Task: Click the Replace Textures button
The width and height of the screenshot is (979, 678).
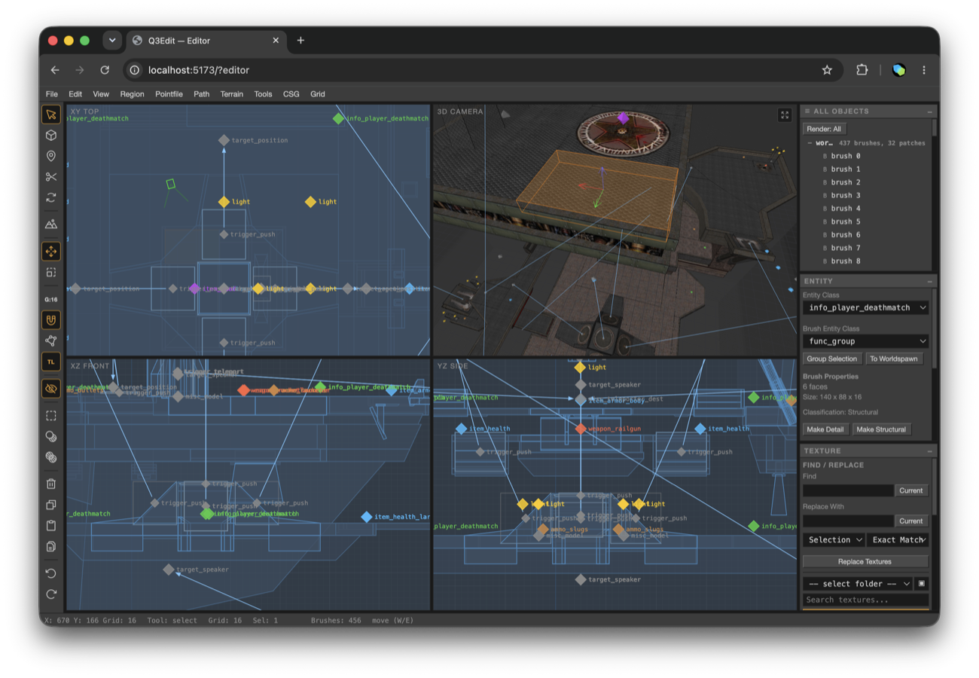Action: [865, 562]
